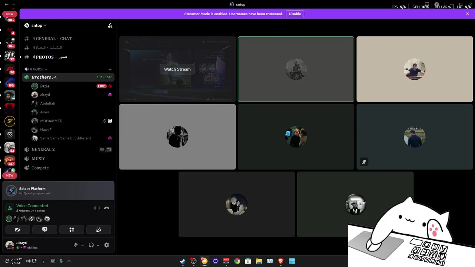This screenshot has width=475, height=267.
Task: Open abayd user profile avatar
Action: point(10,245)
